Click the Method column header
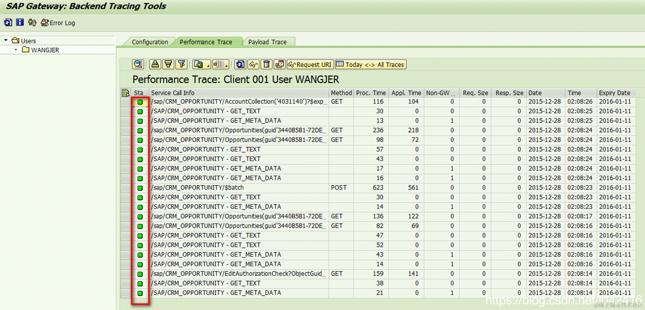The height and width of the screenshot is (310, 645). [341, 93]
